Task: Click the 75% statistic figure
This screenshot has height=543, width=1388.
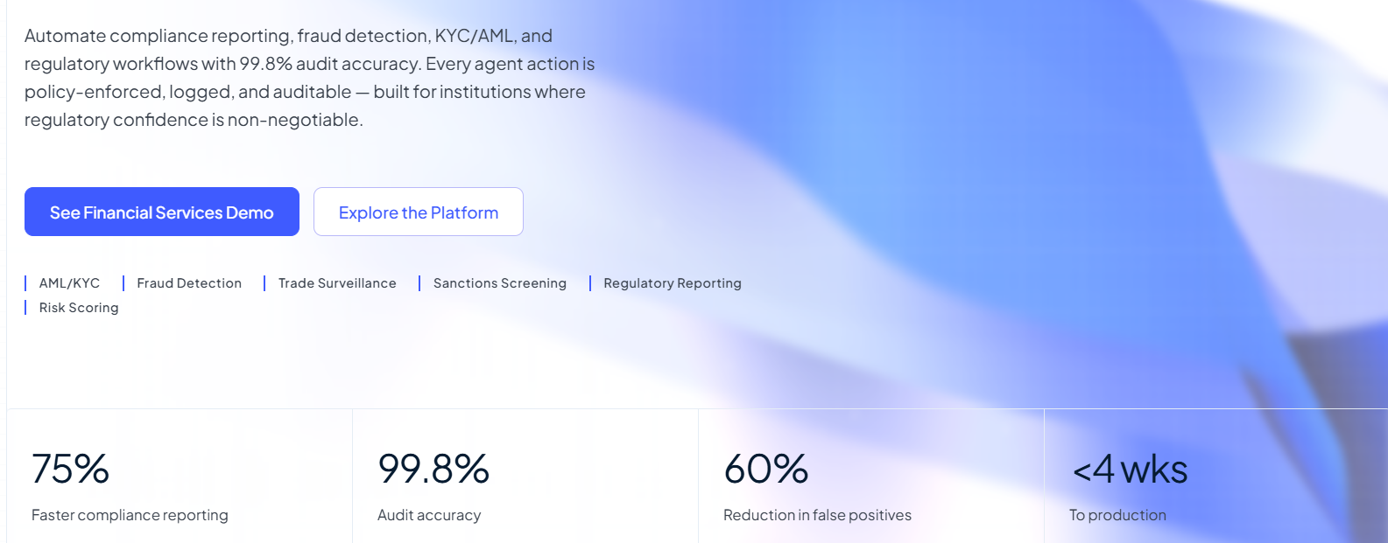Action: point(70,470)
